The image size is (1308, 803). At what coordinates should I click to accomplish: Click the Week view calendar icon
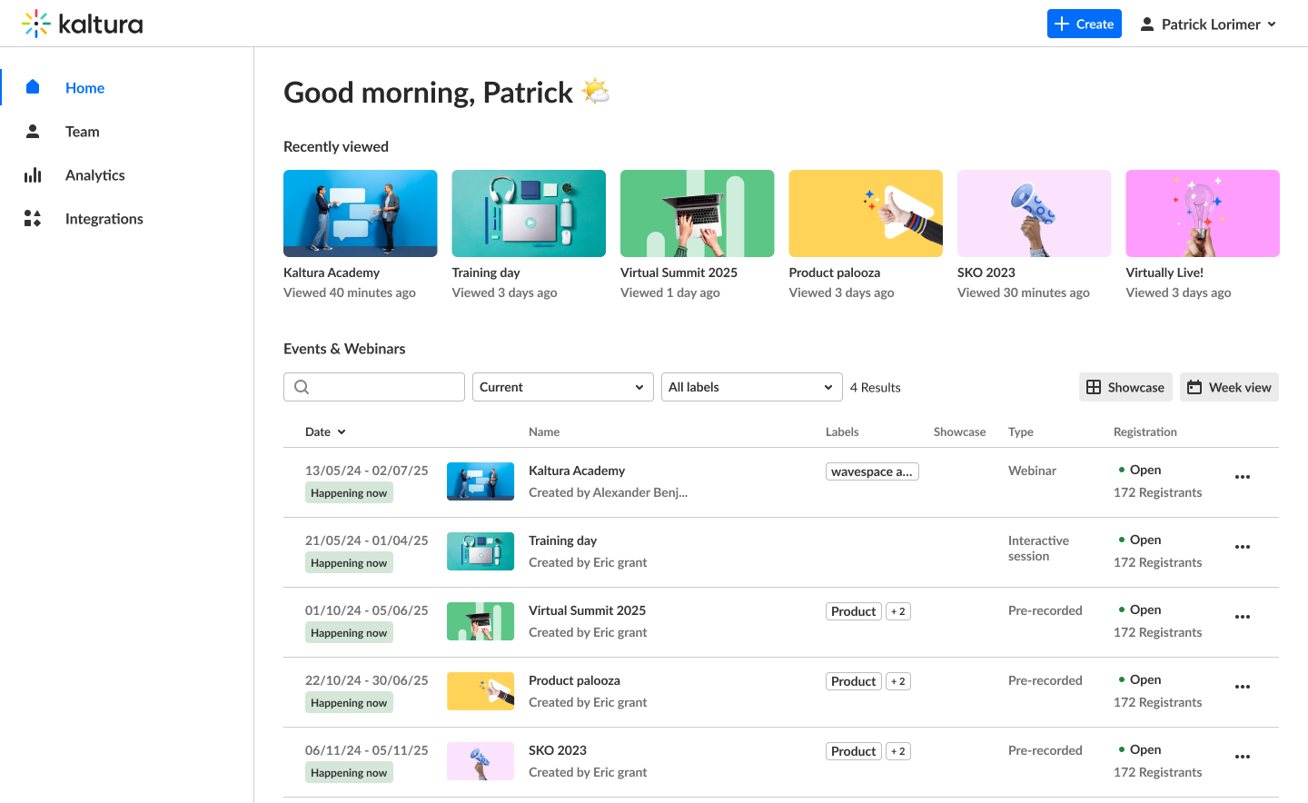click(x=1194, y=387)
